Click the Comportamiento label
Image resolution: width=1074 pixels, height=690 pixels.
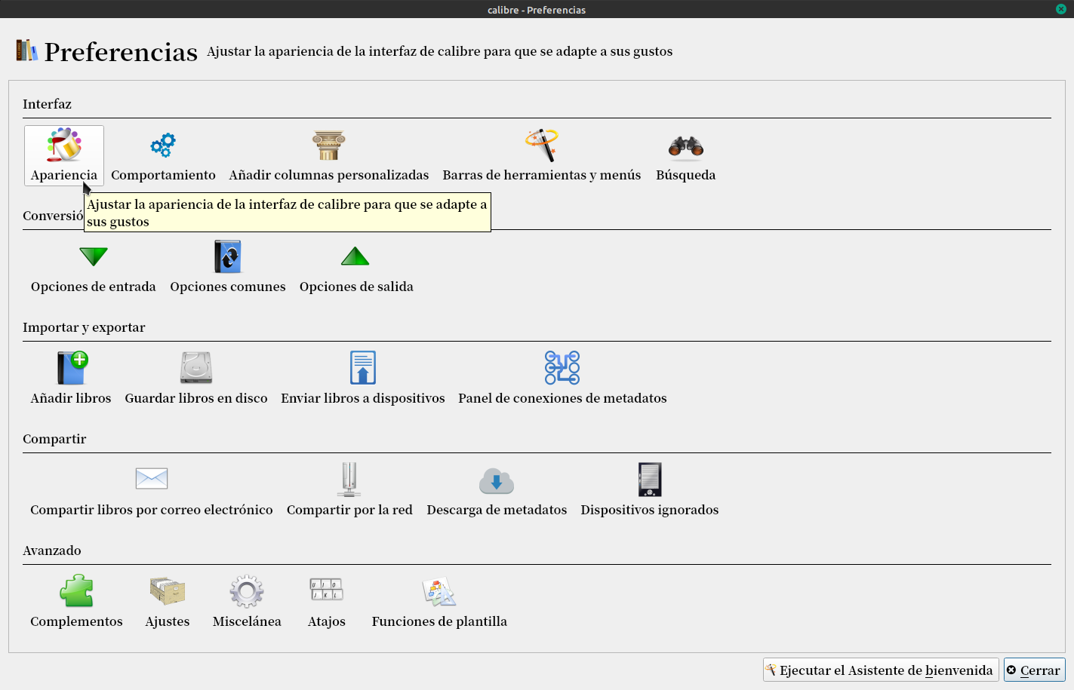(x=163, y=175)
